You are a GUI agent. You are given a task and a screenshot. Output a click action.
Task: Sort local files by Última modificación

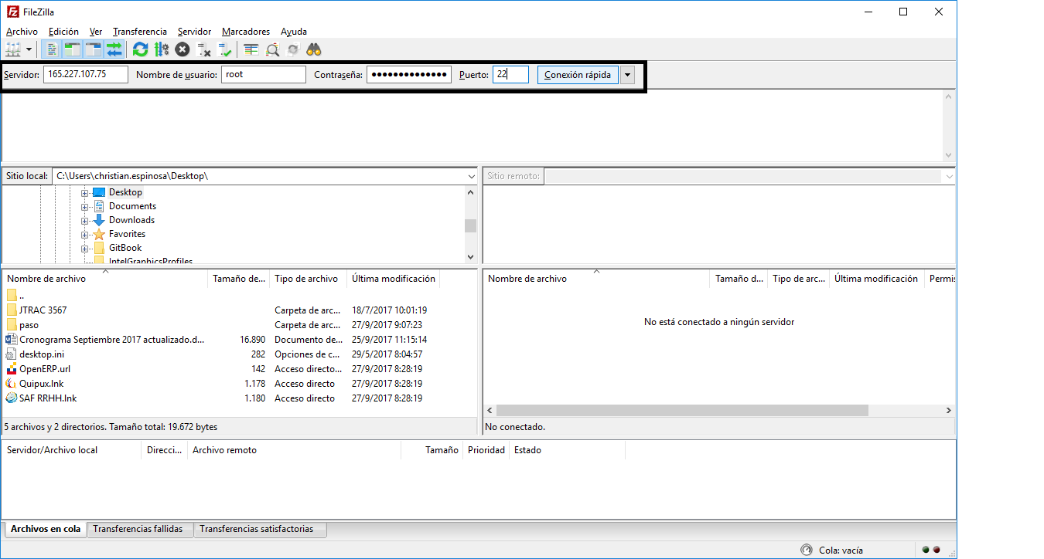[x=393, y=279]
